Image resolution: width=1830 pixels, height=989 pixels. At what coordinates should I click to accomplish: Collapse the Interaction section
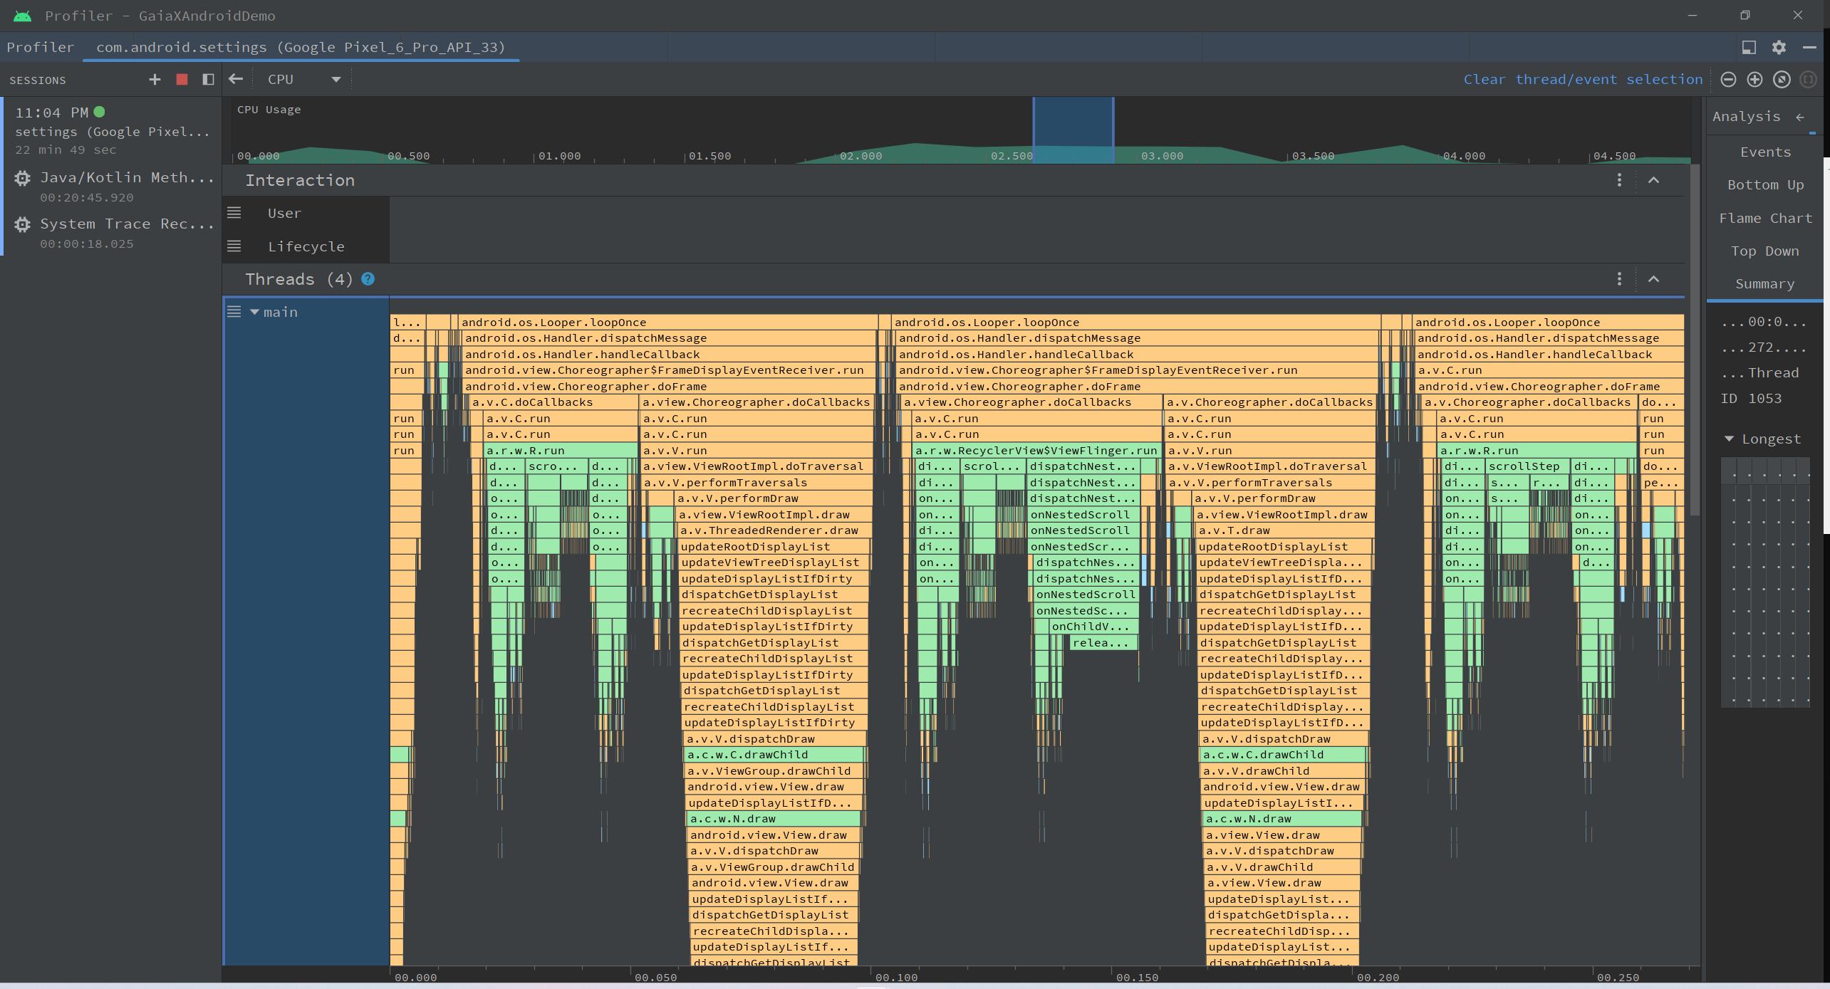(x=1653, y=180)
